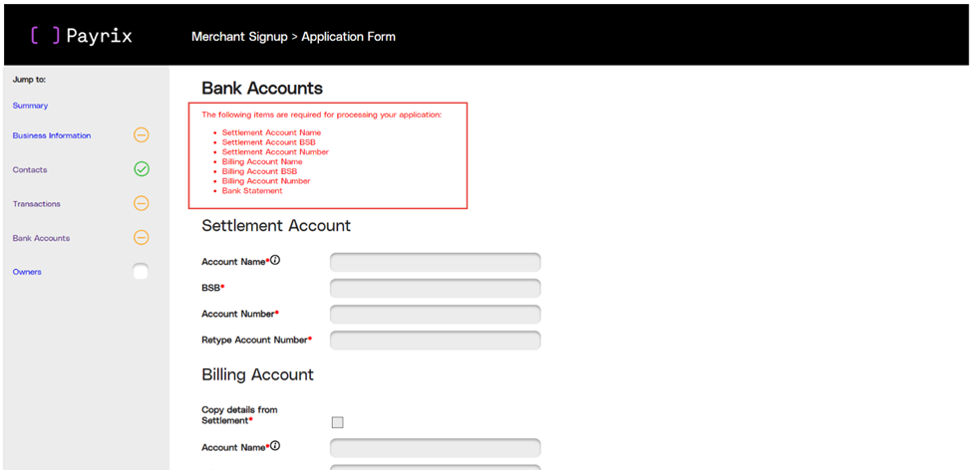Open Business Information in the sidebar
The height and width of the screenshot is (470, 972).
[52, 135]
